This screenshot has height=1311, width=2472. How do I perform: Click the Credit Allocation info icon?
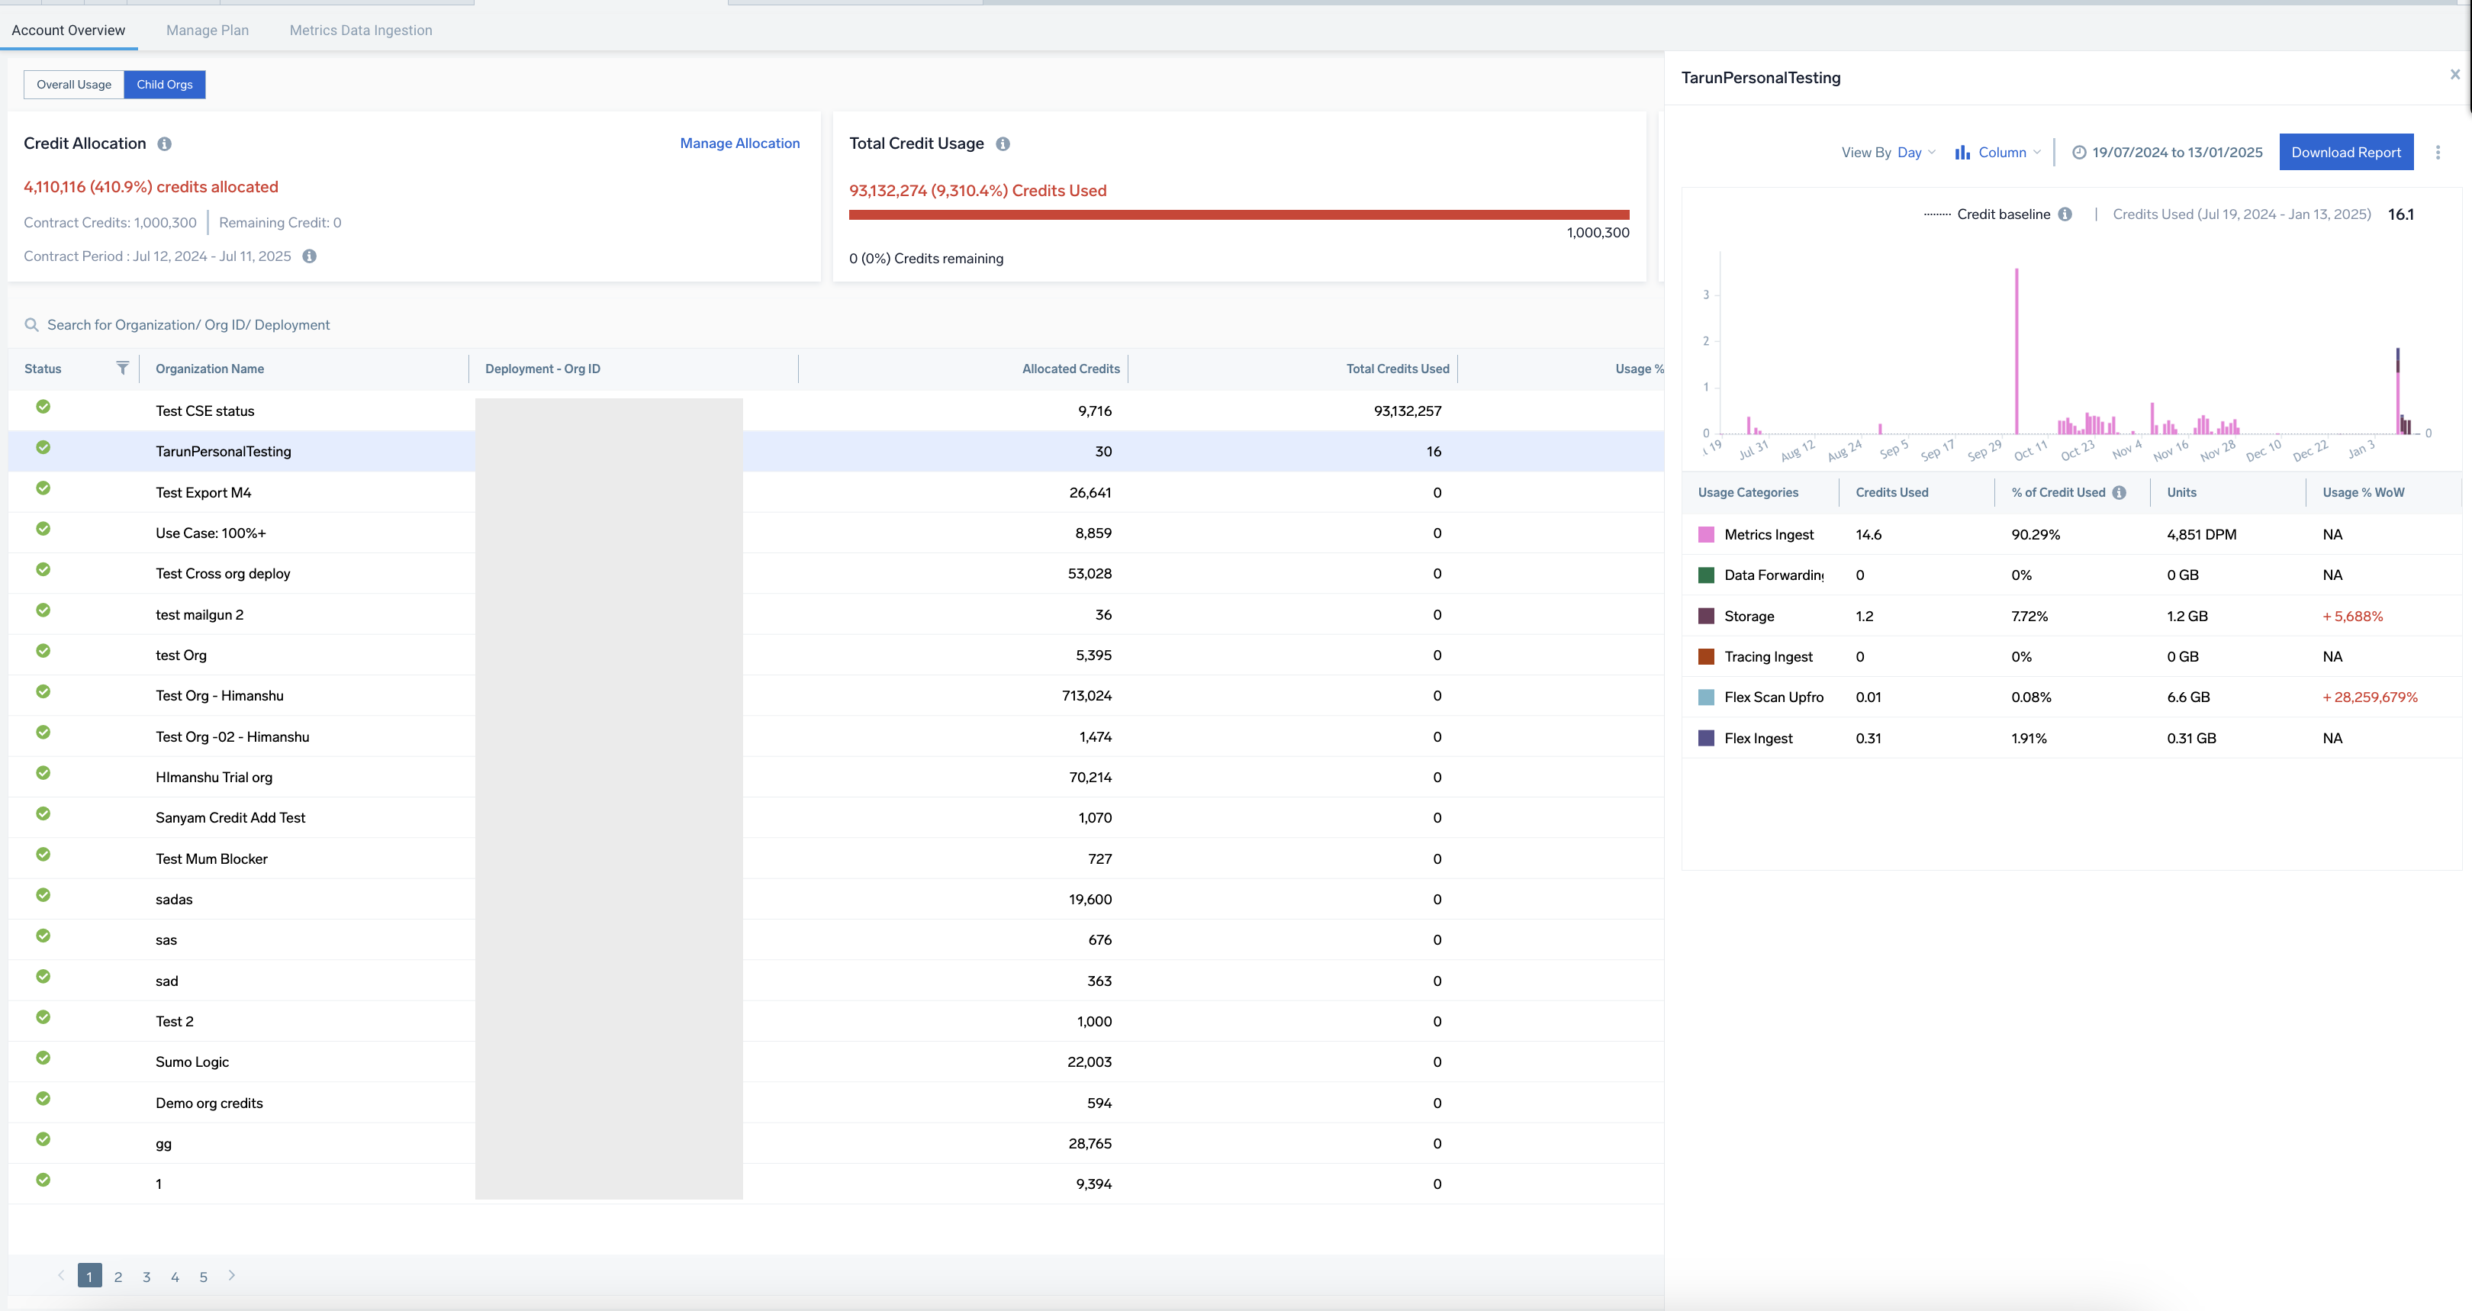click(x=164, y=144)
